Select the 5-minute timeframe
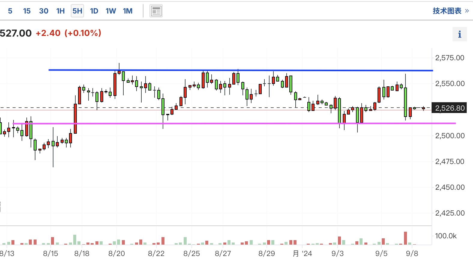The height and width of the screenshot is (259, 473). 10,11
